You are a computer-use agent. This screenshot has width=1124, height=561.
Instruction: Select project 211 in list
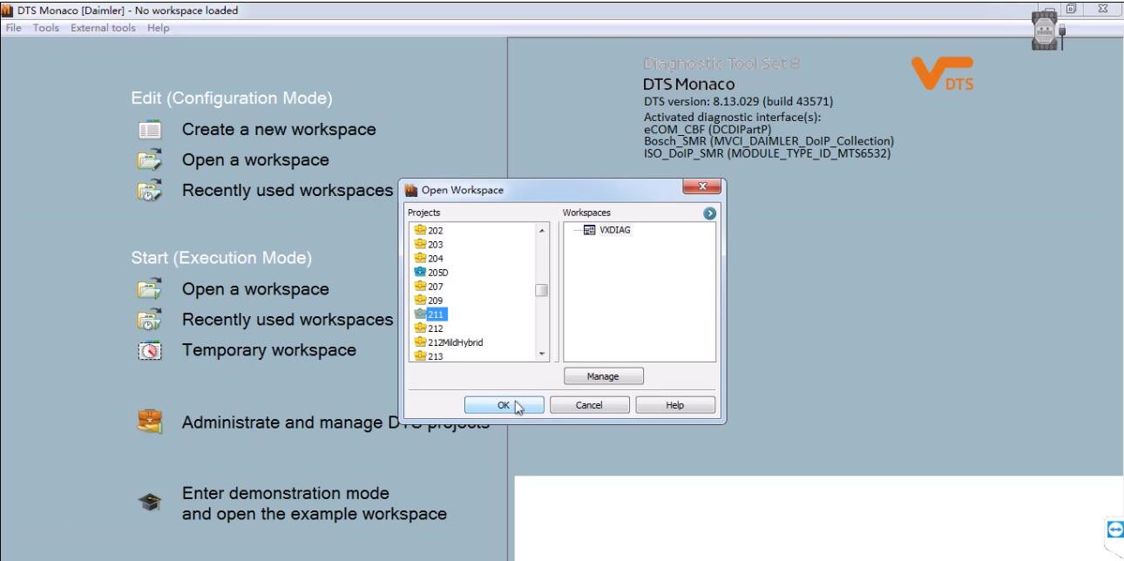tap(437, 314)
